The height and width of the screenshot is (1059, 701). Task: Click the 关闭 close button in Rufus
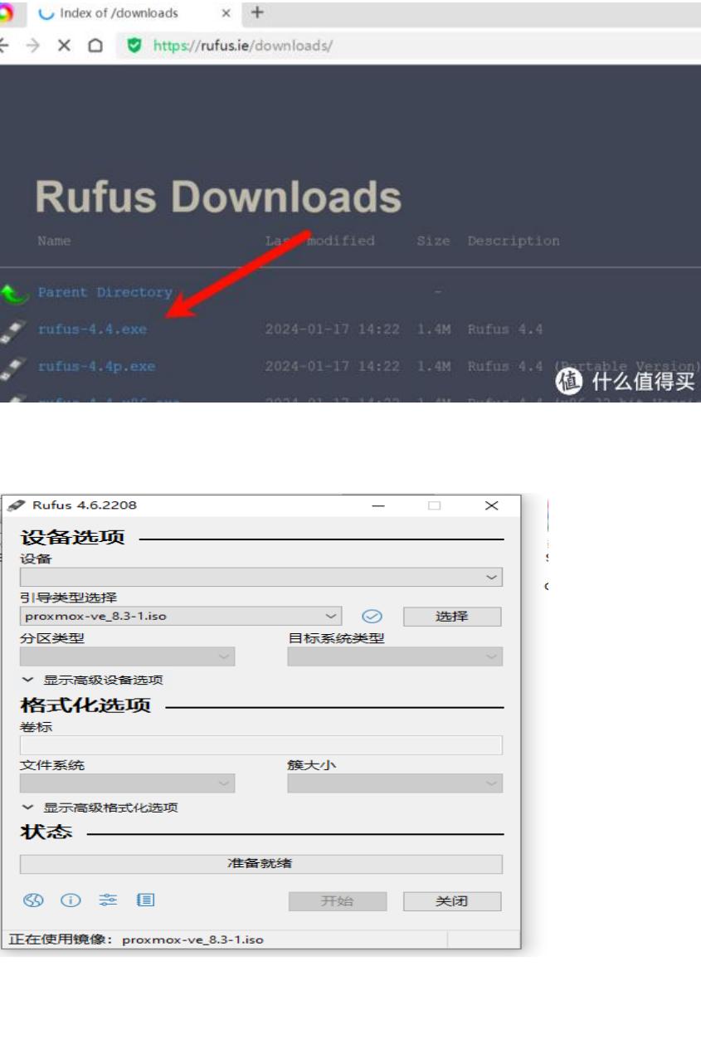(452, 901)
